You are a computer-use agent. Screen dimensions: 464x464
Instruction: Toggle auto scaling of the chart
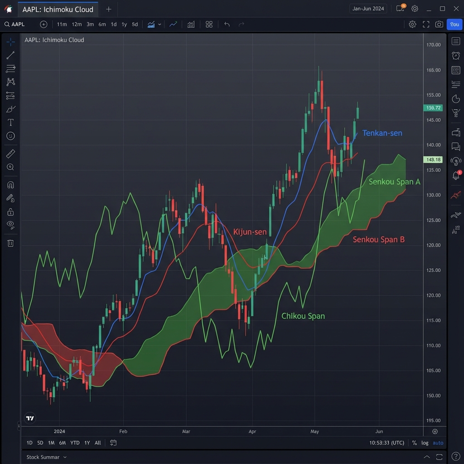(438, 443)
